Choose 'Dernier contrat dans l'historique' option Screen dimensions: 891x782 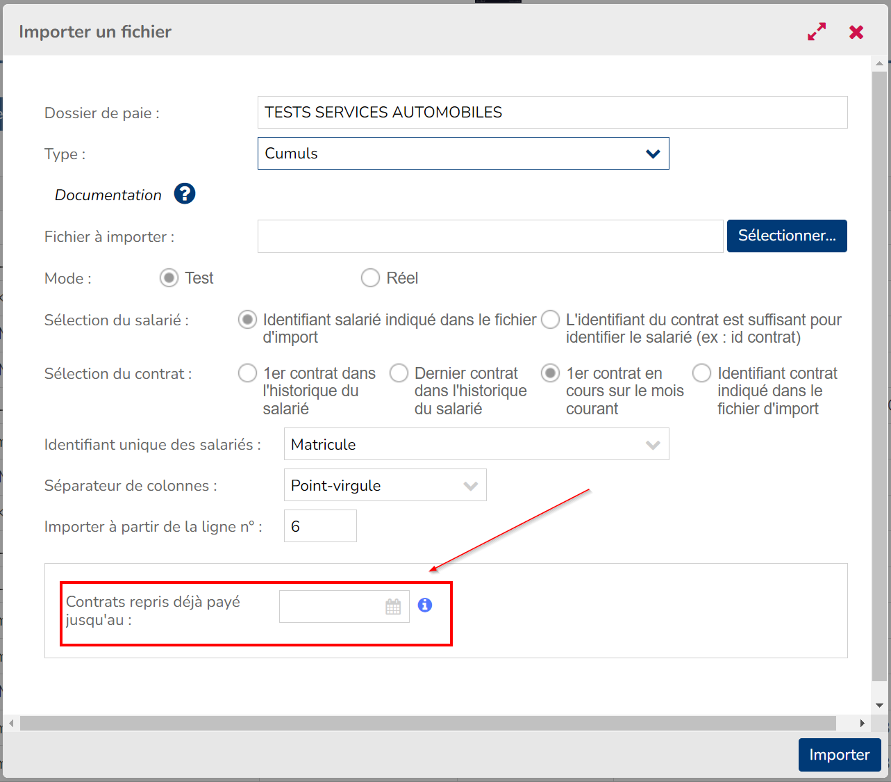[399, 373]
